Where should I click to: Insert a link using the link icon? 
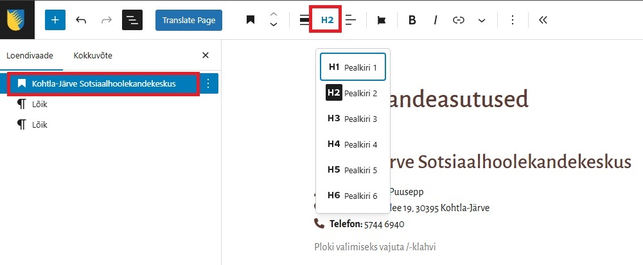click(x=459, y=20)
